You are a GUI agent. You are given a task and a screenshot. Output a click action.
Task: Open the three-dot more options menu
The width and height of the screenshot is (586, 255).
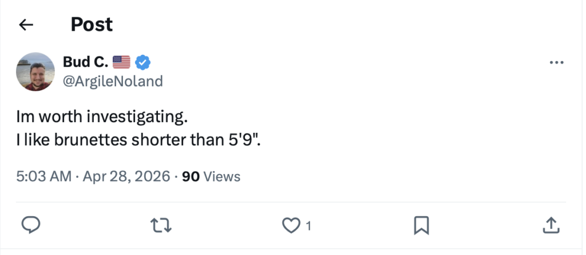pos(556,63)
